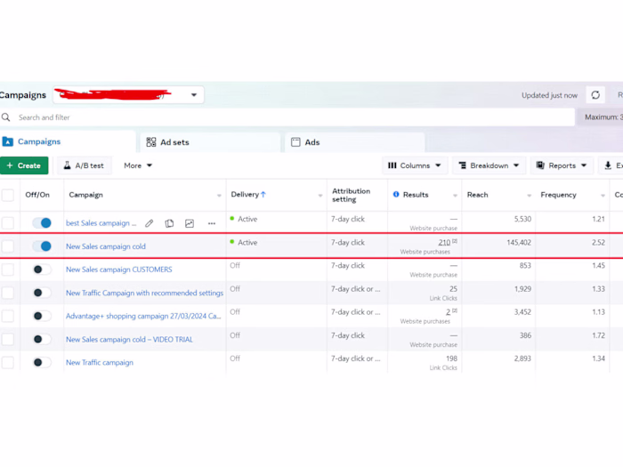Open New Sales campaign cold link
Viewport: 623px width, 467px height.
pos(106,246)
